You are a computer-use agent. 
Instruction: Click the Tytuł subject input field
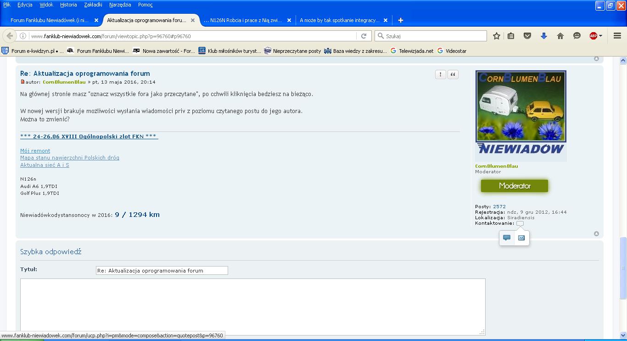[162, 271]
